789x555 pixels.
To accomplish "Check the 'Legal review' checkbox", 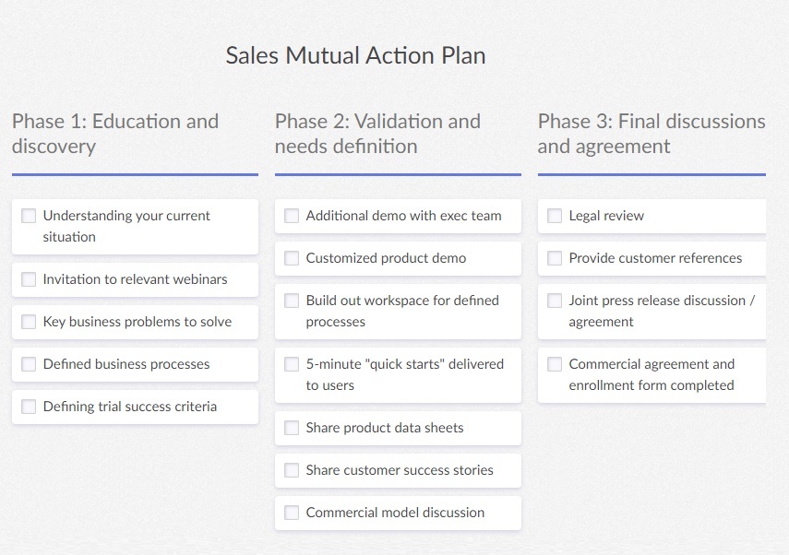I will tap(555, 216).
